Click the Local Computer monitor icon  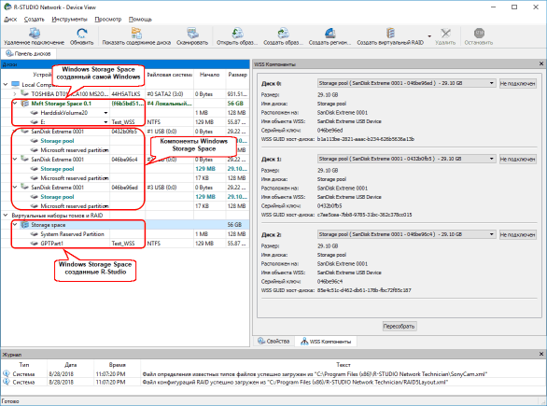[15, 84]
